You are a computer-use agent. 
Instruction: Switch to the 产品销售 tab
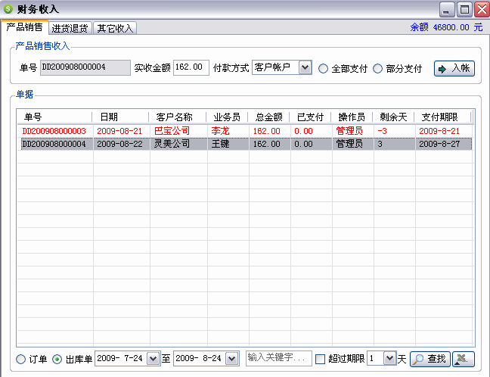tap(25, 27)
